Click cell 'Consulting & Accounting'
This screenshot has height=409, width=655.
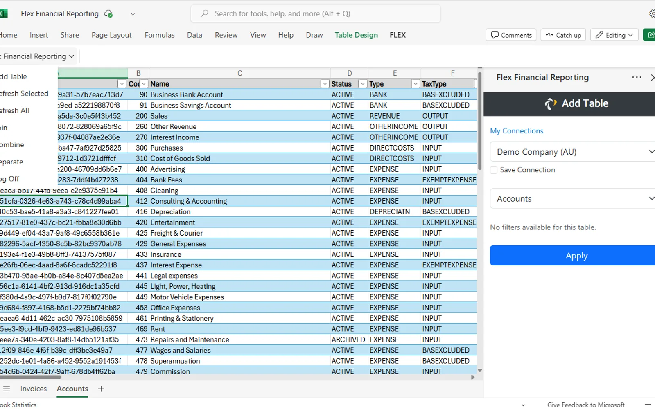239,201
